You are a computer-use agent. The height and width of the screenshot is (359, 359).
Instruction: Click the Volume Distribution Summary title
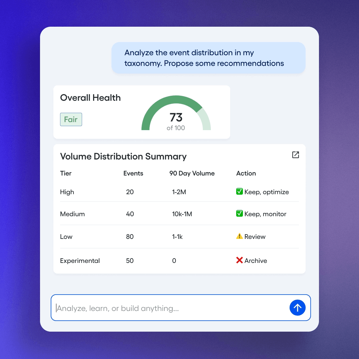coord(123,156)
